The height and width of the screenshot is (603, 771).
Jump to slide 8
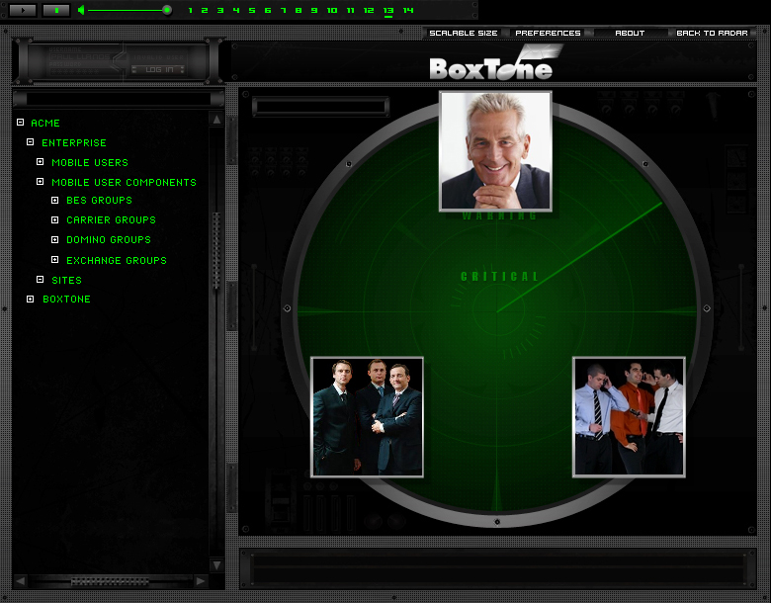[299, 10]
